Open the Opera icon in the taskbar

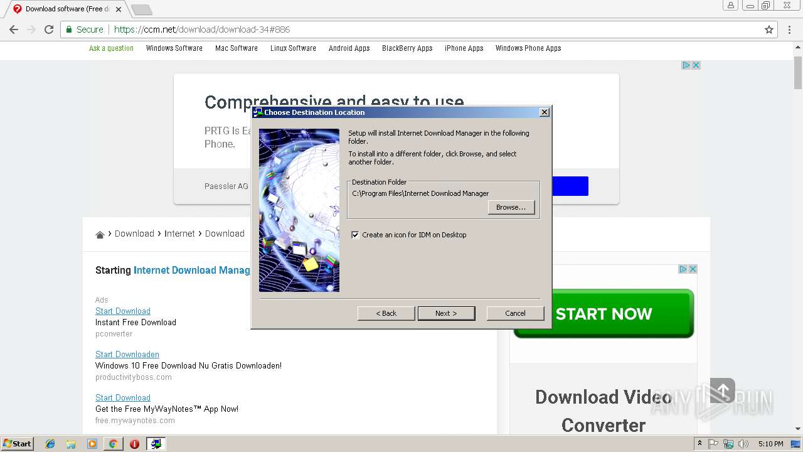pyautogui.click(x=134, y=444)
